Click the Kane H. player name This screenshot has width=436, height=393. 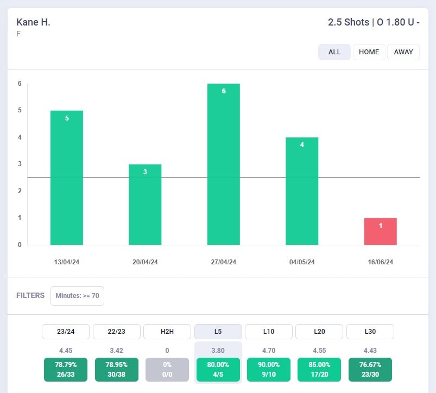click(x=33, y=22)
